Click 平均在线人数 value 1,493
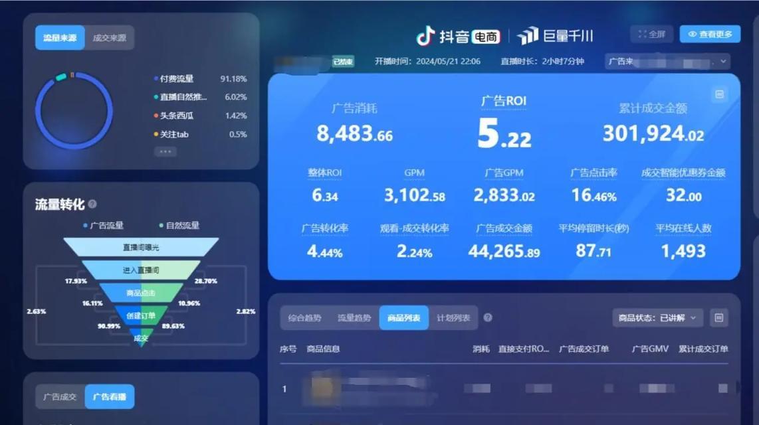This screenshot has width=759, height=425. click(683, 251)
